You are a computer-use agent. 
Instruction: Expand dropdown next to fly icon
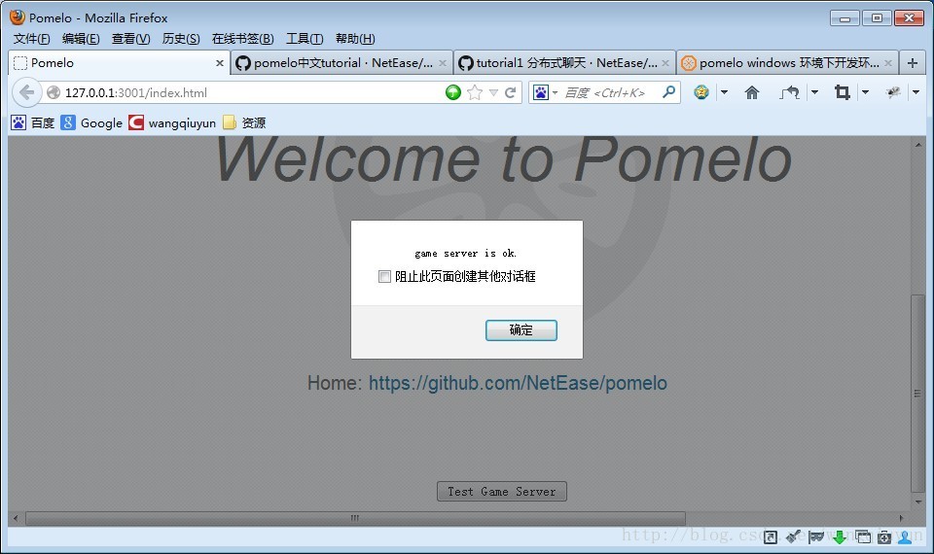pos(916,92)
